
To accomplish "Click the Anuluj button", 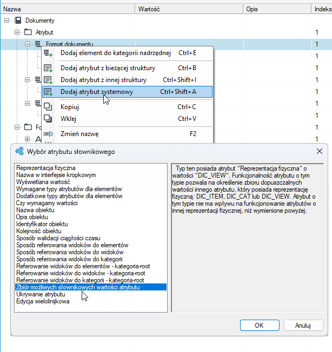I will tap(303, 326).
